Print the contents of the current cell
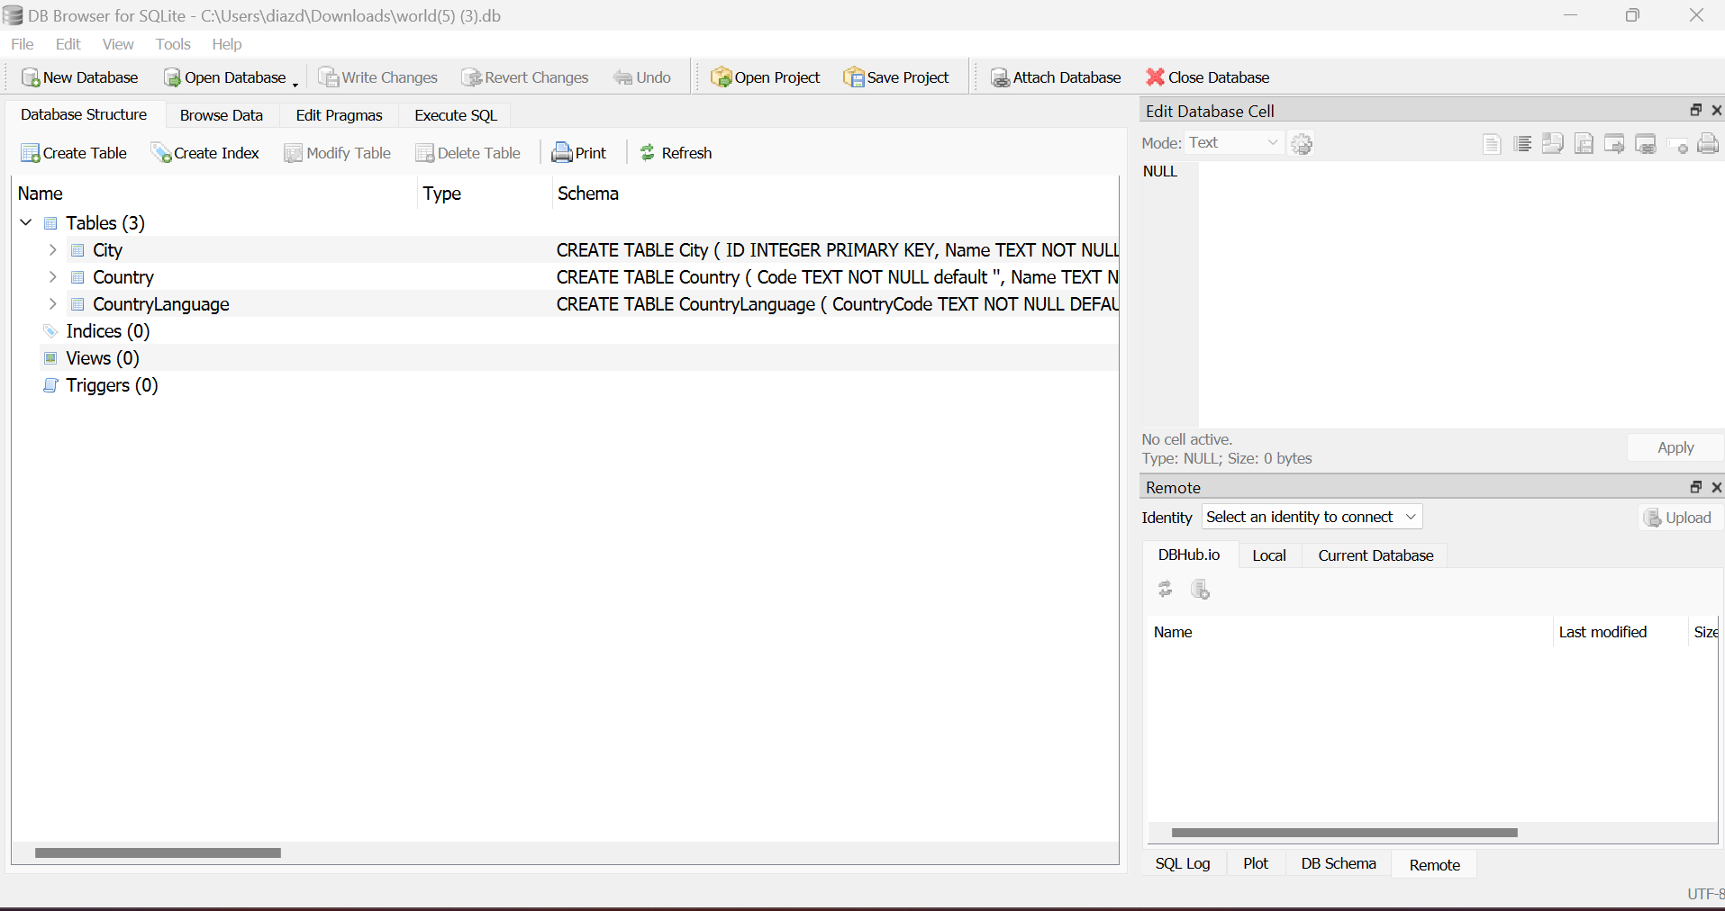The height and width of the screenshot is (911, 1725). (x=1708, y=144)
